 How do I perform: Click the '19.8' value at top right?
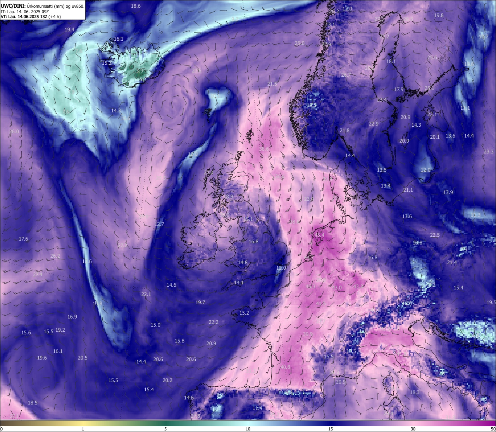pyautogui.click(x=439, y=15)
